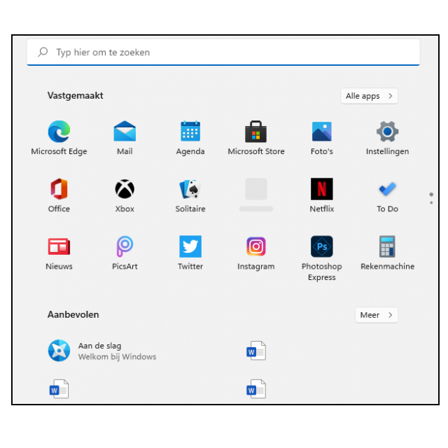The image size is (448, 448).
Task: Launch Photoshop Express
Action: pyautogui.click(x=322, y=258)
